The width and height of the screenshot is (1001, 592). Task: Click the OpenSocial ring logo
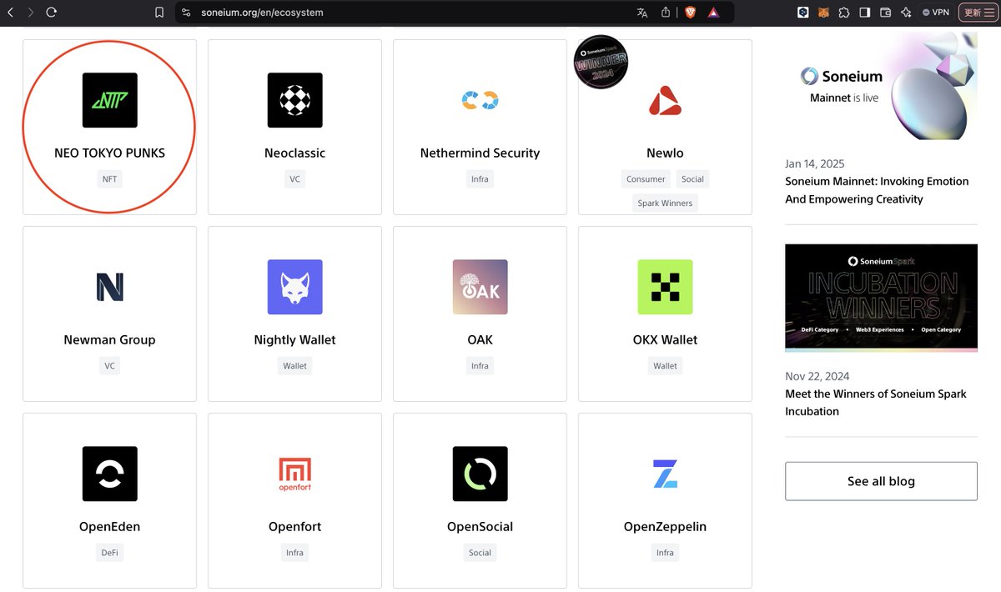[x=480, y=474]
